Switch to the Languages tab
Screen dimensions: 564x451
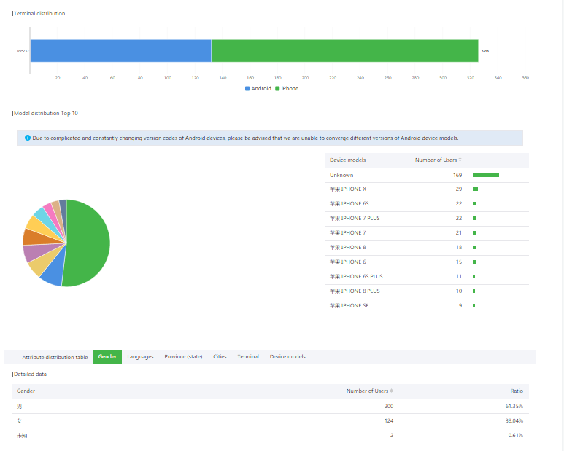pos(140,357)
